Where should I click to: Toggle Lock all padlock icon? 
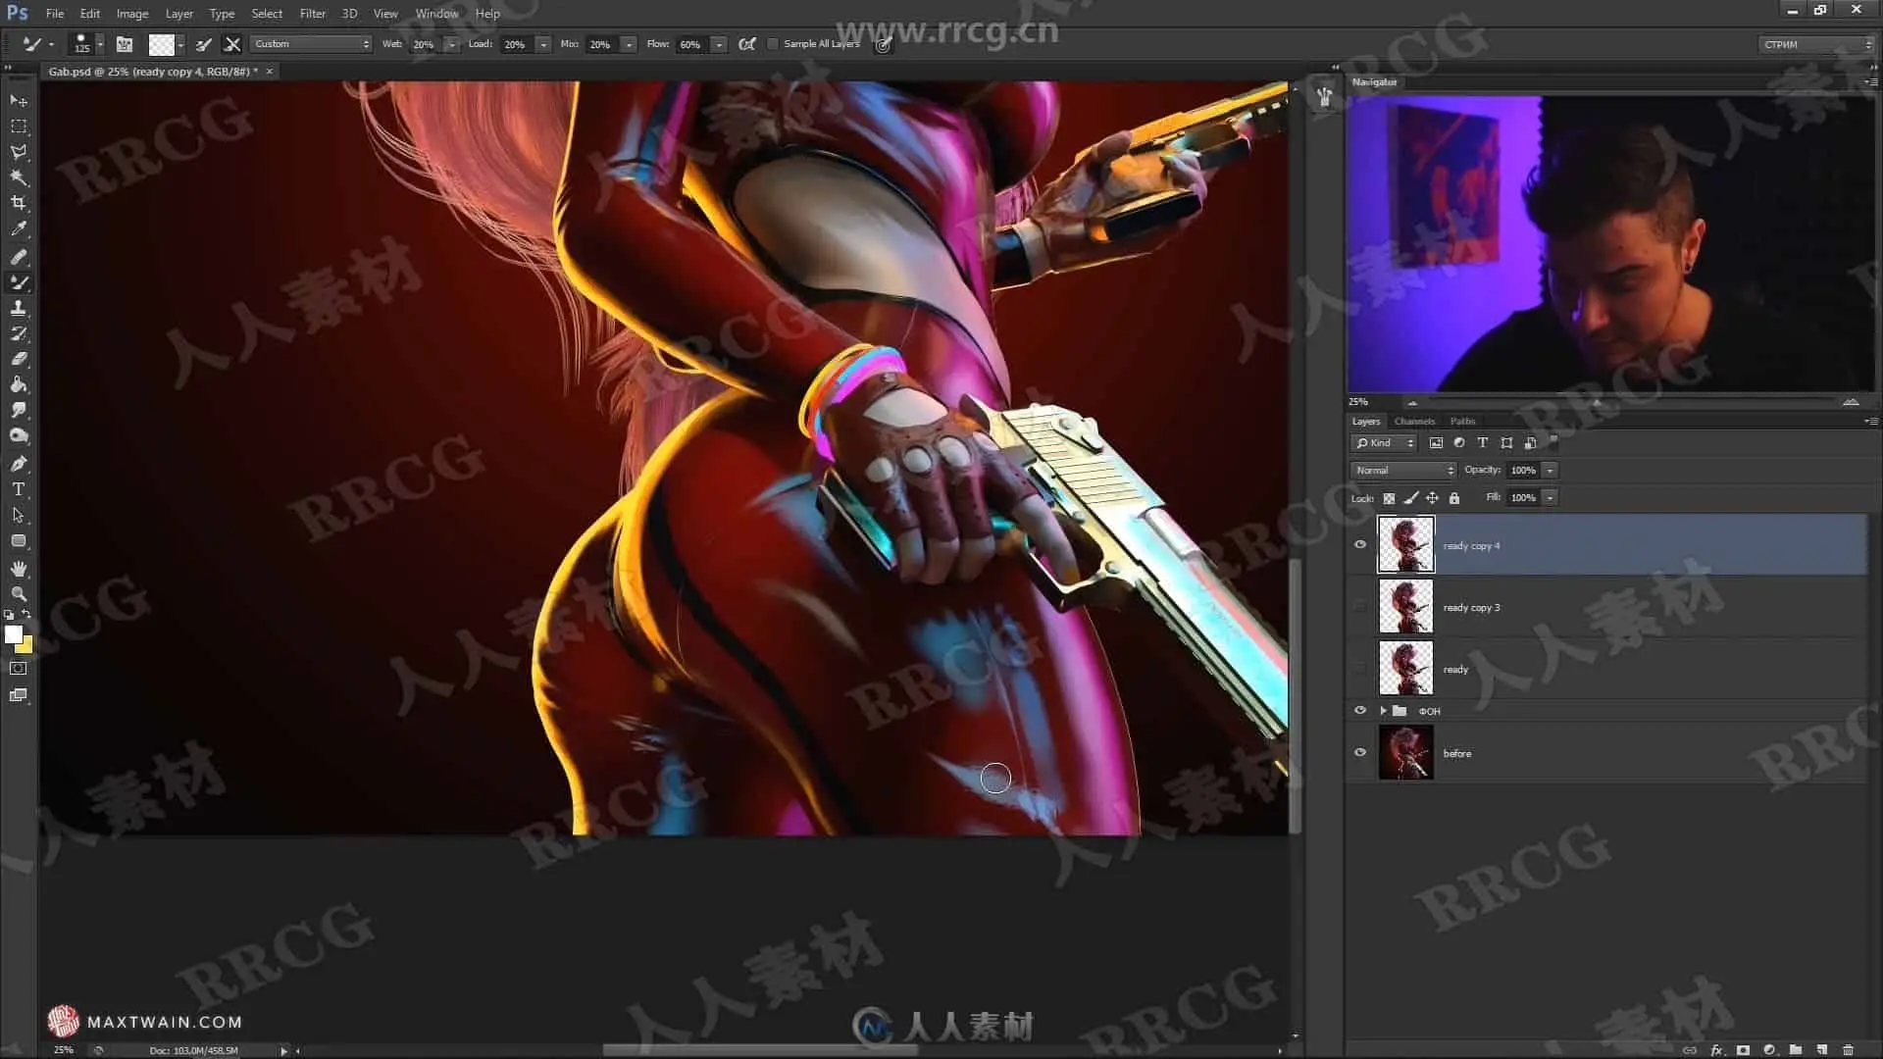(1454, 498)
